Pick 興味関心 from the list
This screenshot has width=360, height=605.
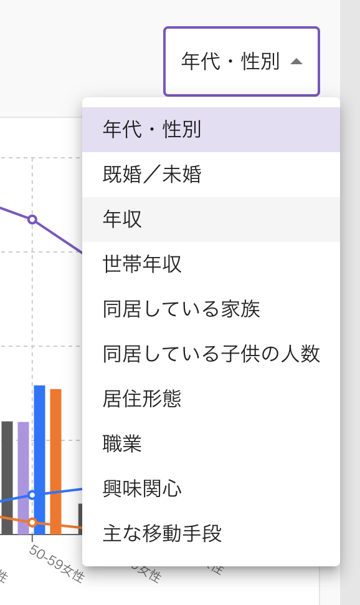(211, 488)
